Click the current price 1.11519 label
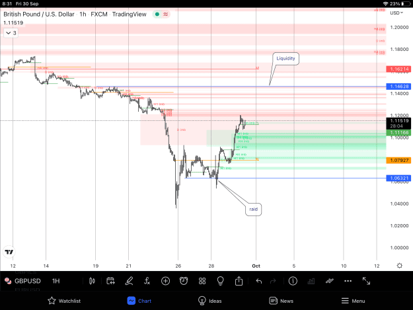The height and width of the screenshot is (310, 413). pyautogui.click(x=398, y=123)
